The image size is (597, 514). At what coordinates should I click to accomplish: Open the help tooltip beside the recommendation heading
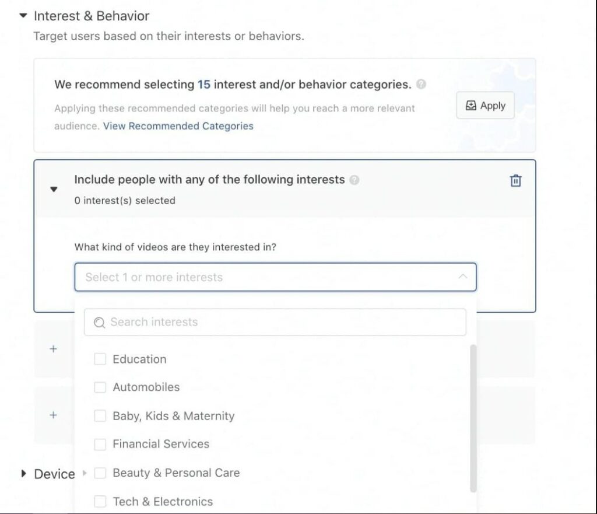tap(421, 84)
